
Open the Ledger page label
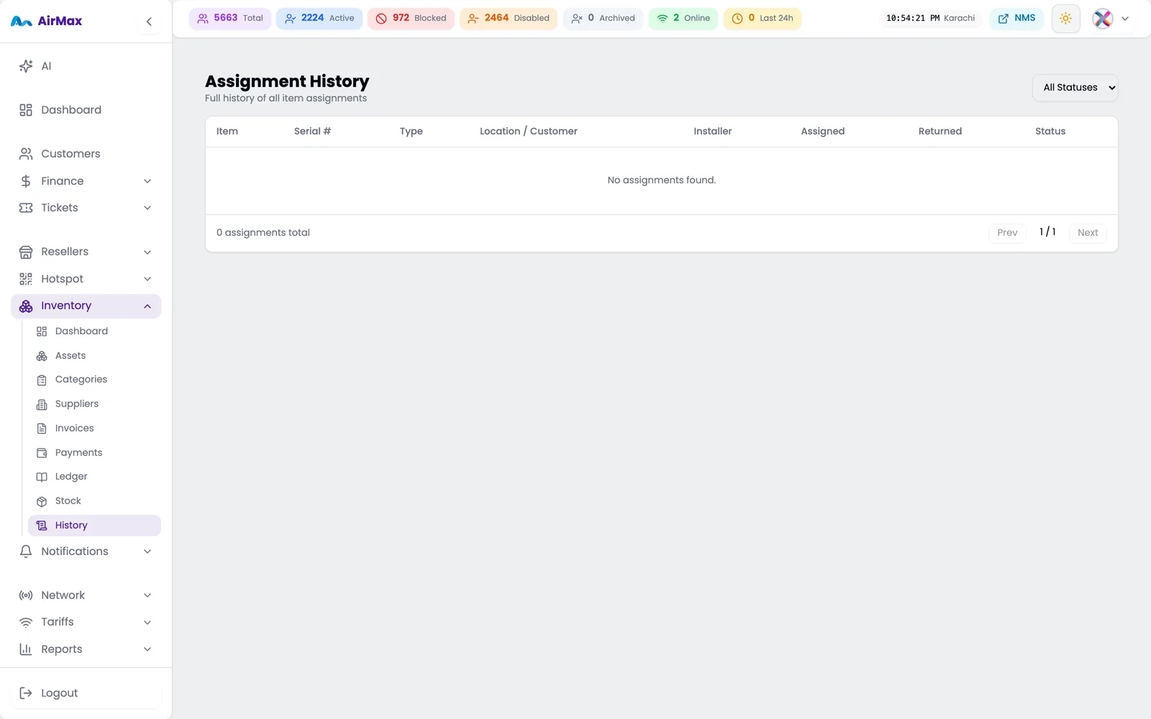click(71, 477)
